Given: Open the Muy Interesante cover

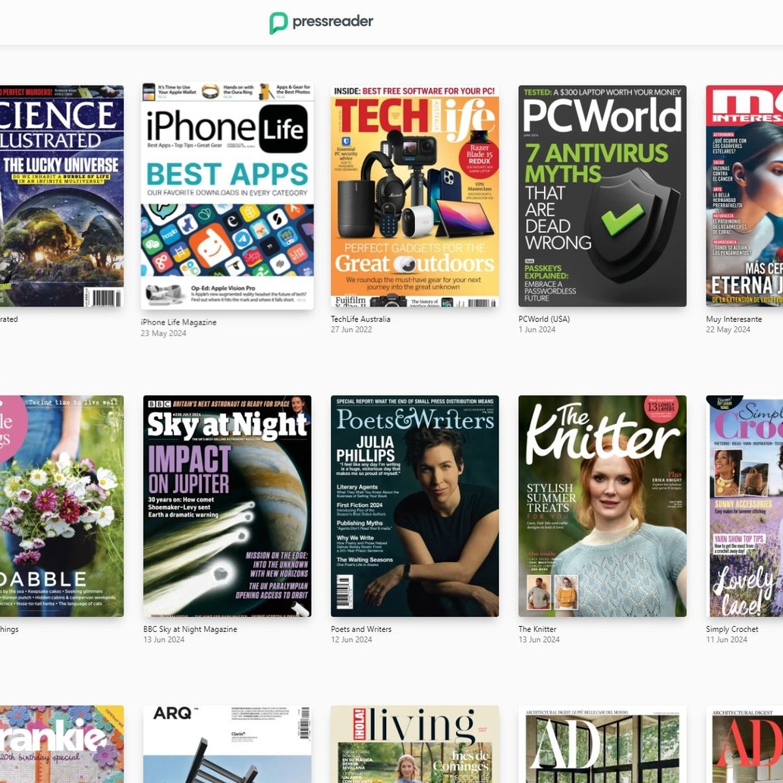Looking at the screenshot, I should (x=744, y=196).
